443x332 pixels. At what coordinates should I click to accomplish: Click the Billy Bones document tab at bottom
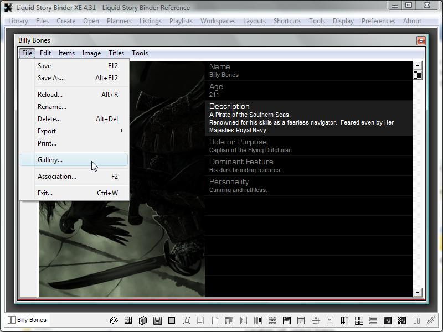27,320
